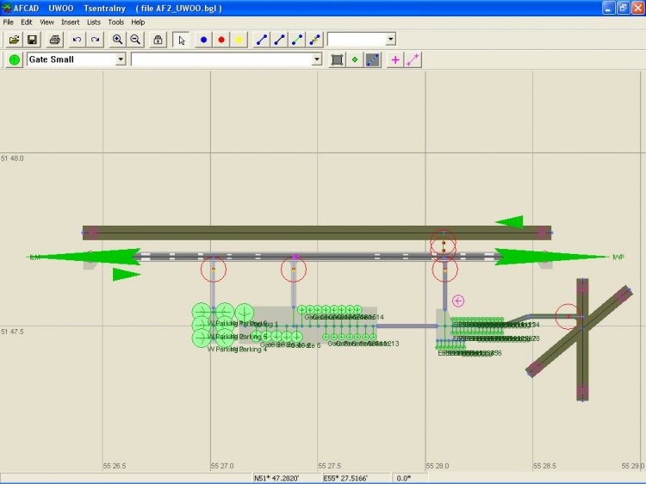Toggle the blue dot node tool
The image size is (646, 484).
(x=203, y=40)
